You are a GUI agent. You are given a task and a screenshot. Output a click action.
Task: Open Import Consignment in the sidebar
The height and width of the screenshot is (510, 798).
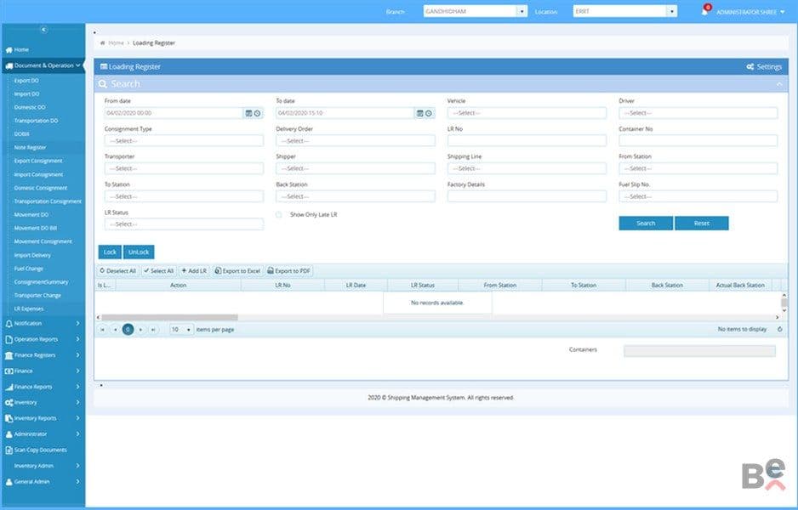click(38, 174)
